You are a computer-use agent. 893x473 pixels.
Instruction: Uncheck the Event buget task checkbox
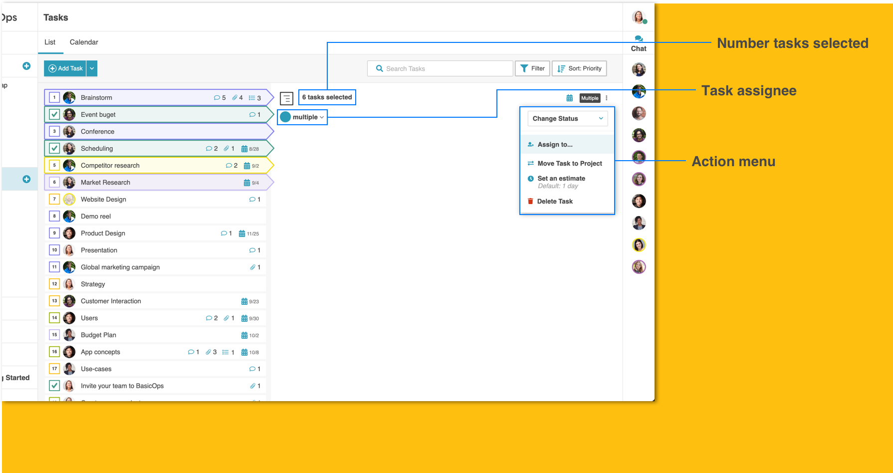55,114
